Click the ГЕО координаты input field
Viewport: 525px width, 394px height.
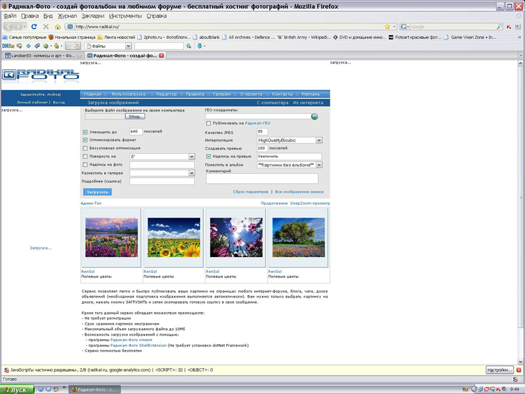click(258, 116)
